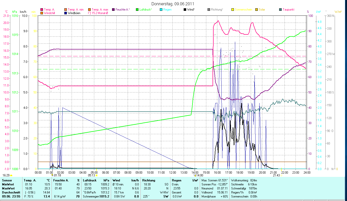Click the pink Temp. A. legend swatch
The width and height of the screenshot is (347, 201).
coord(42,10)
